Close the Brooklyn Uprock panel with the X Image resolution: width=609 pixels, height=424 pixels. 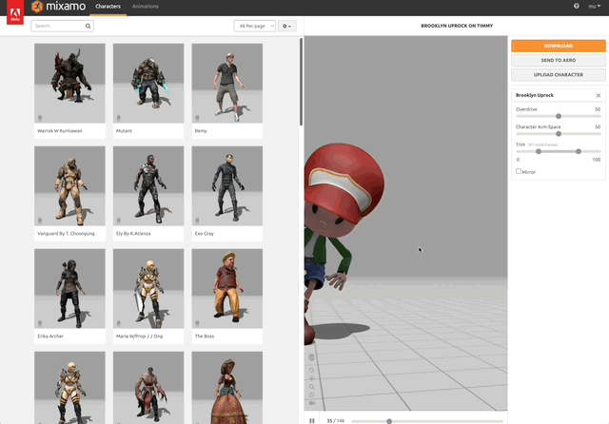pyautogui.click(x=599, y=95)
